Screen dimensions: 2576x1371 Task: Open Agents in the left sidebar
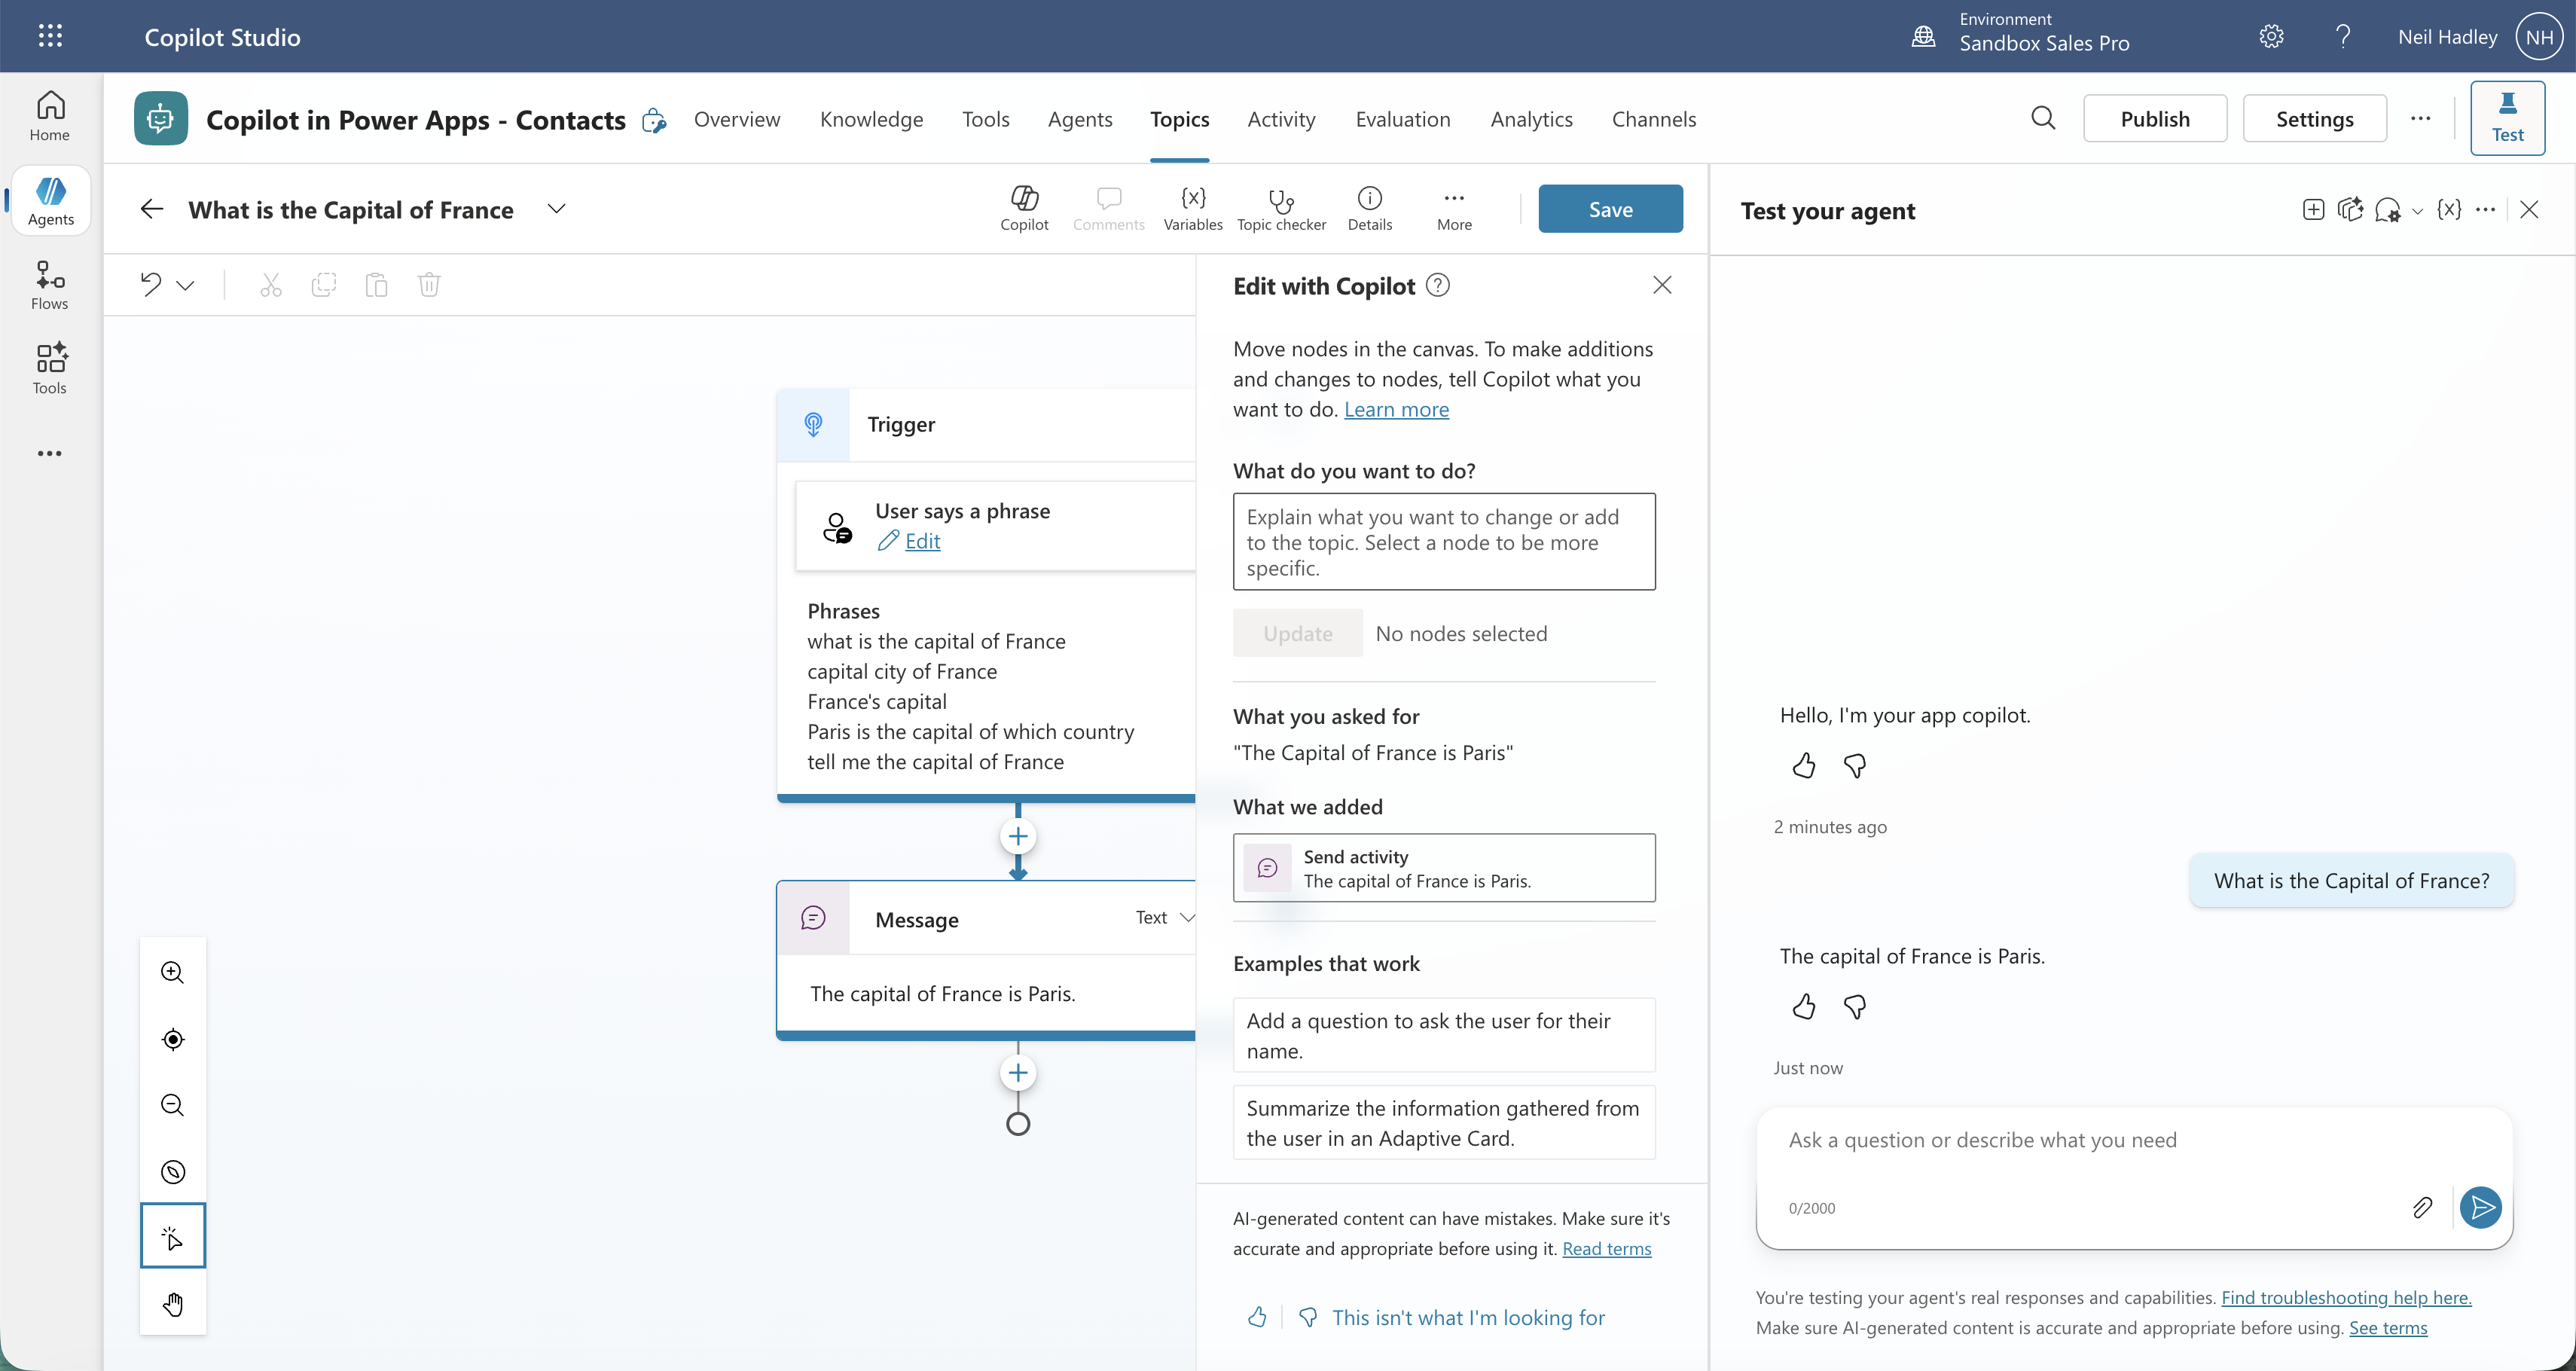(x=50, y=200)
